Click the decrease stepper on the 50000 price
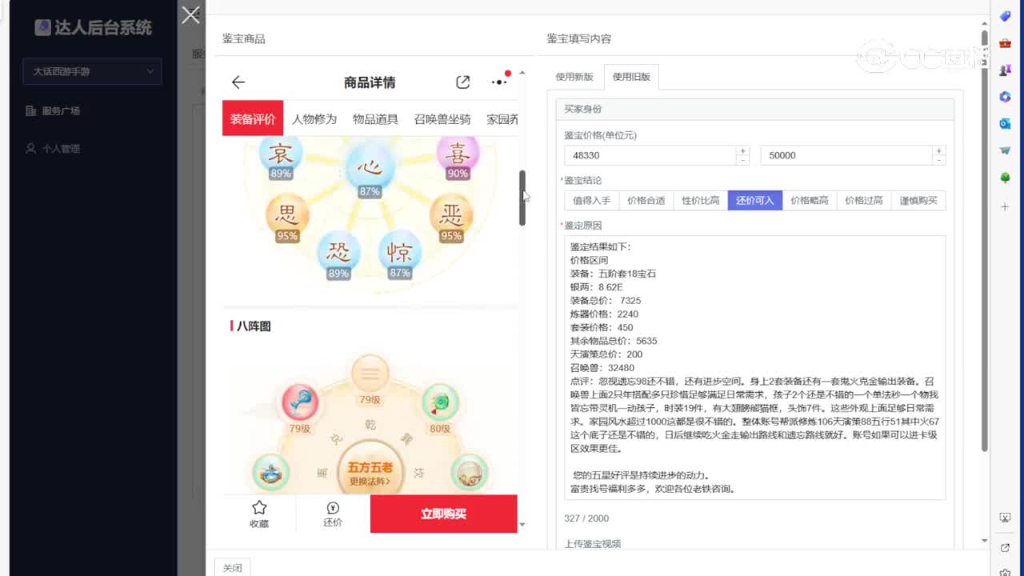 938,159
